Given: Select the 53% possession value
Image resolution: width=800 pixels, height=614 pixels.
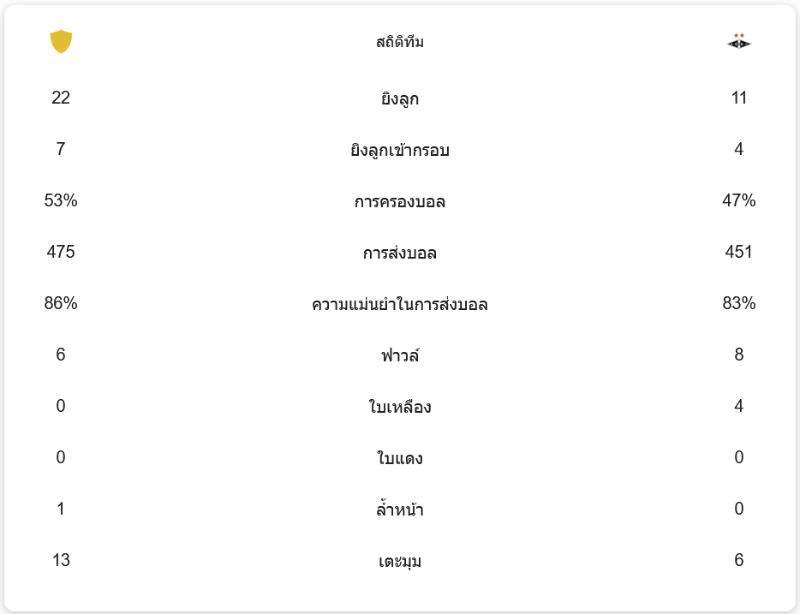Looking at the screenshot, I should pyautogui.click(x=61, y=200).
